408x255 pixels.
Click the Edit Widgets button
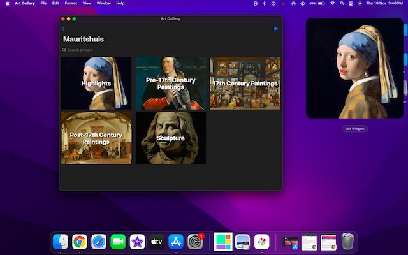tap(354, 129)
